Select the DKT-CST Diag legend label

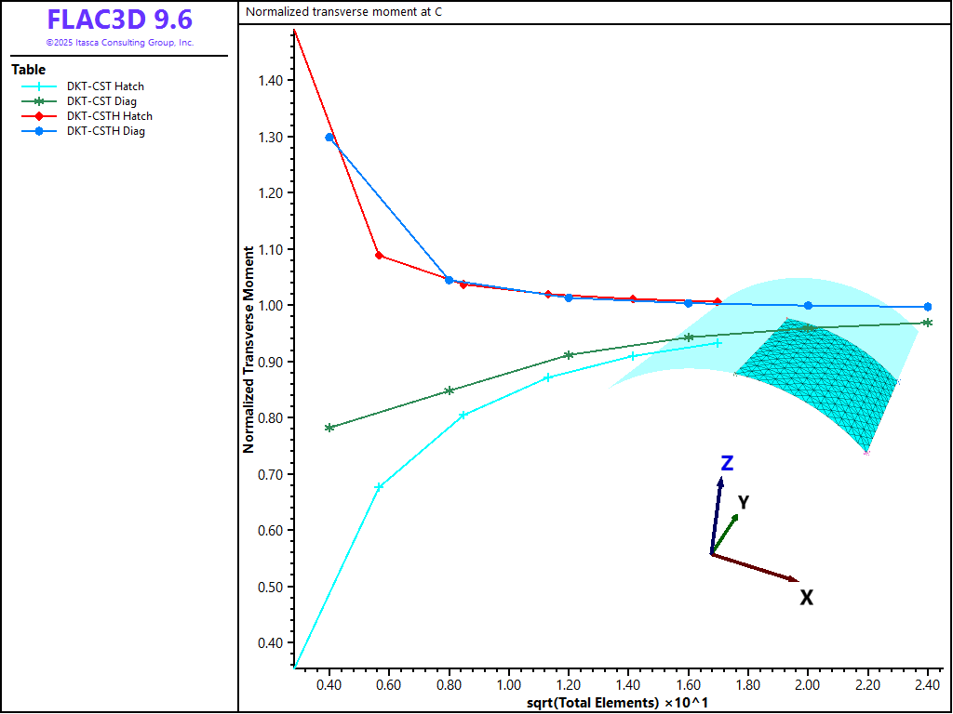pos(101,101)
